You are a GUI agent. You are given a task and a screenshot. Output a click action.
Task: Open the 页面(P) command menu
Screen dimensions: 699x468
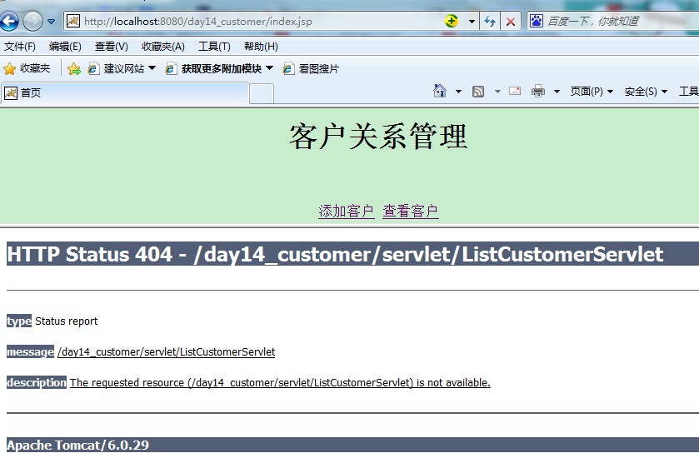coord(592,92)
